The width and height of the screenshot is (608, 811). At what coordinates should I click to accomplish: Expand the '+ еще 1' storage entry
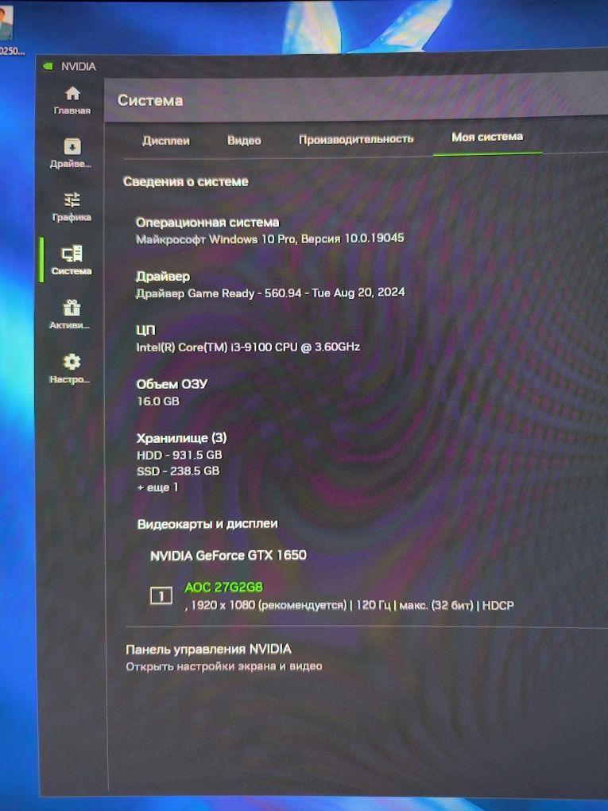(x=157, y=487)
